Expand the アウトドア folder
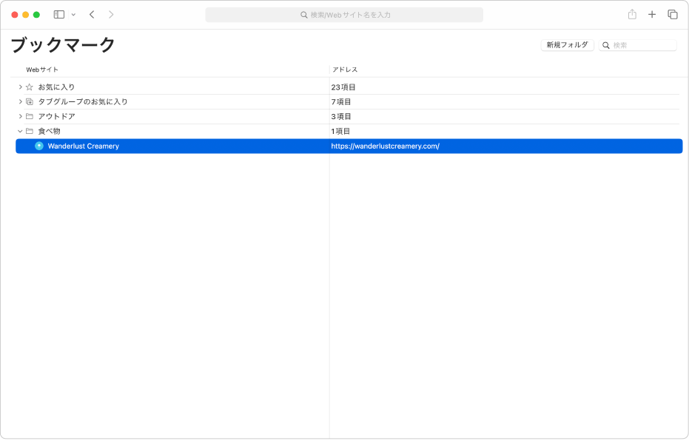689x441 pixels. point(20,116)
